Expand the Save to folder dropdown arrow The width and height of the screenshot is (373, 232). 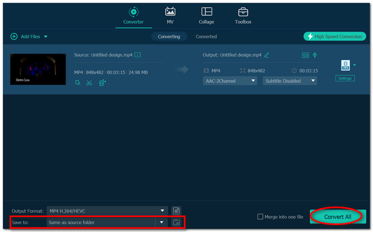(162, 222)
